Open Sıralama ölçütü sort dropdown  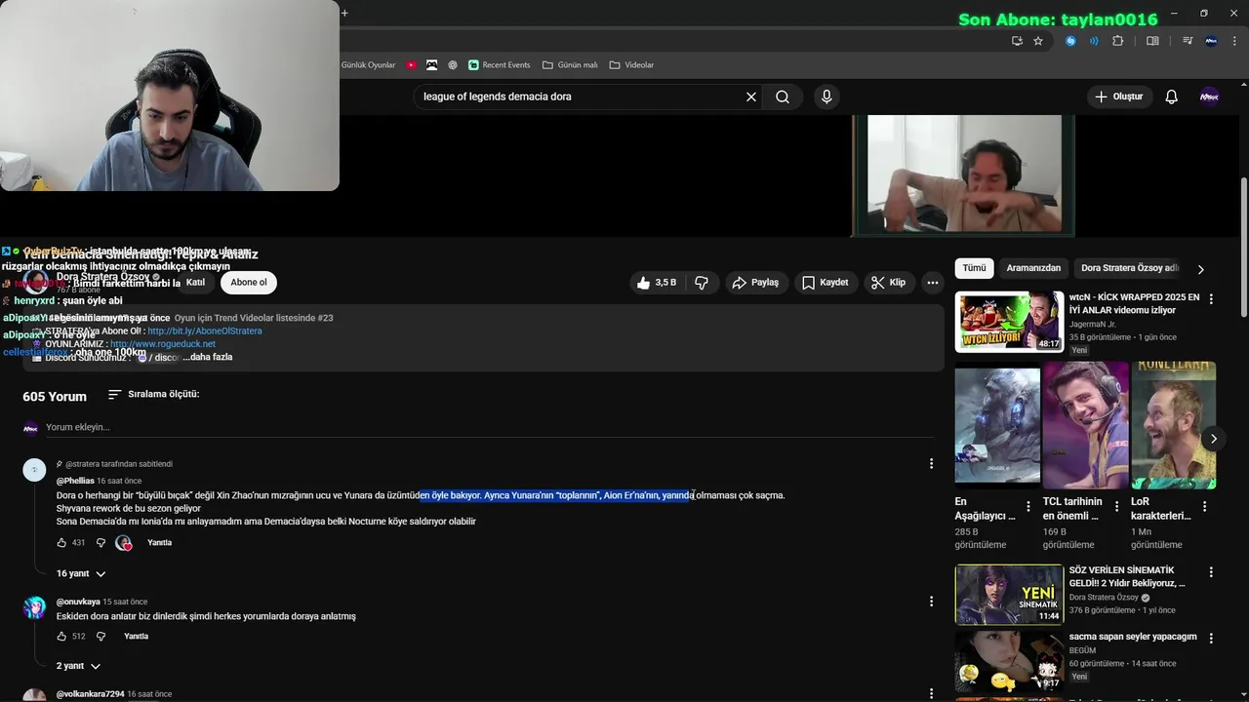pos(153,394)
